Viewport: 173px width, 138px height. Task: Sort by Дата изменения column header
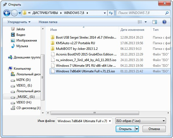coord(132,30)
